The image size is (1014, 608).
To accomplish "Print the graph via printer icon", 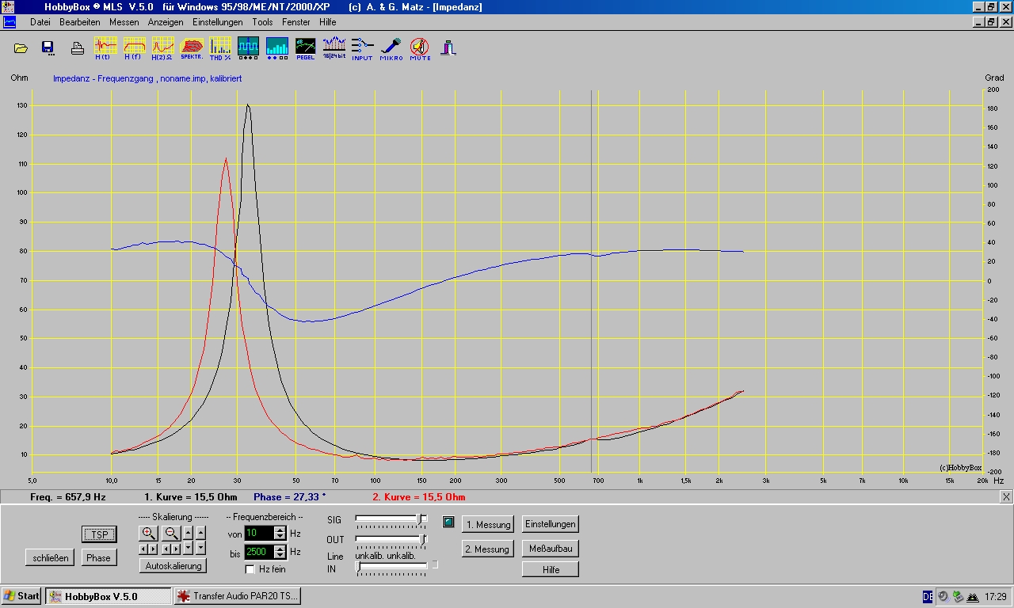I will [78, 48].
